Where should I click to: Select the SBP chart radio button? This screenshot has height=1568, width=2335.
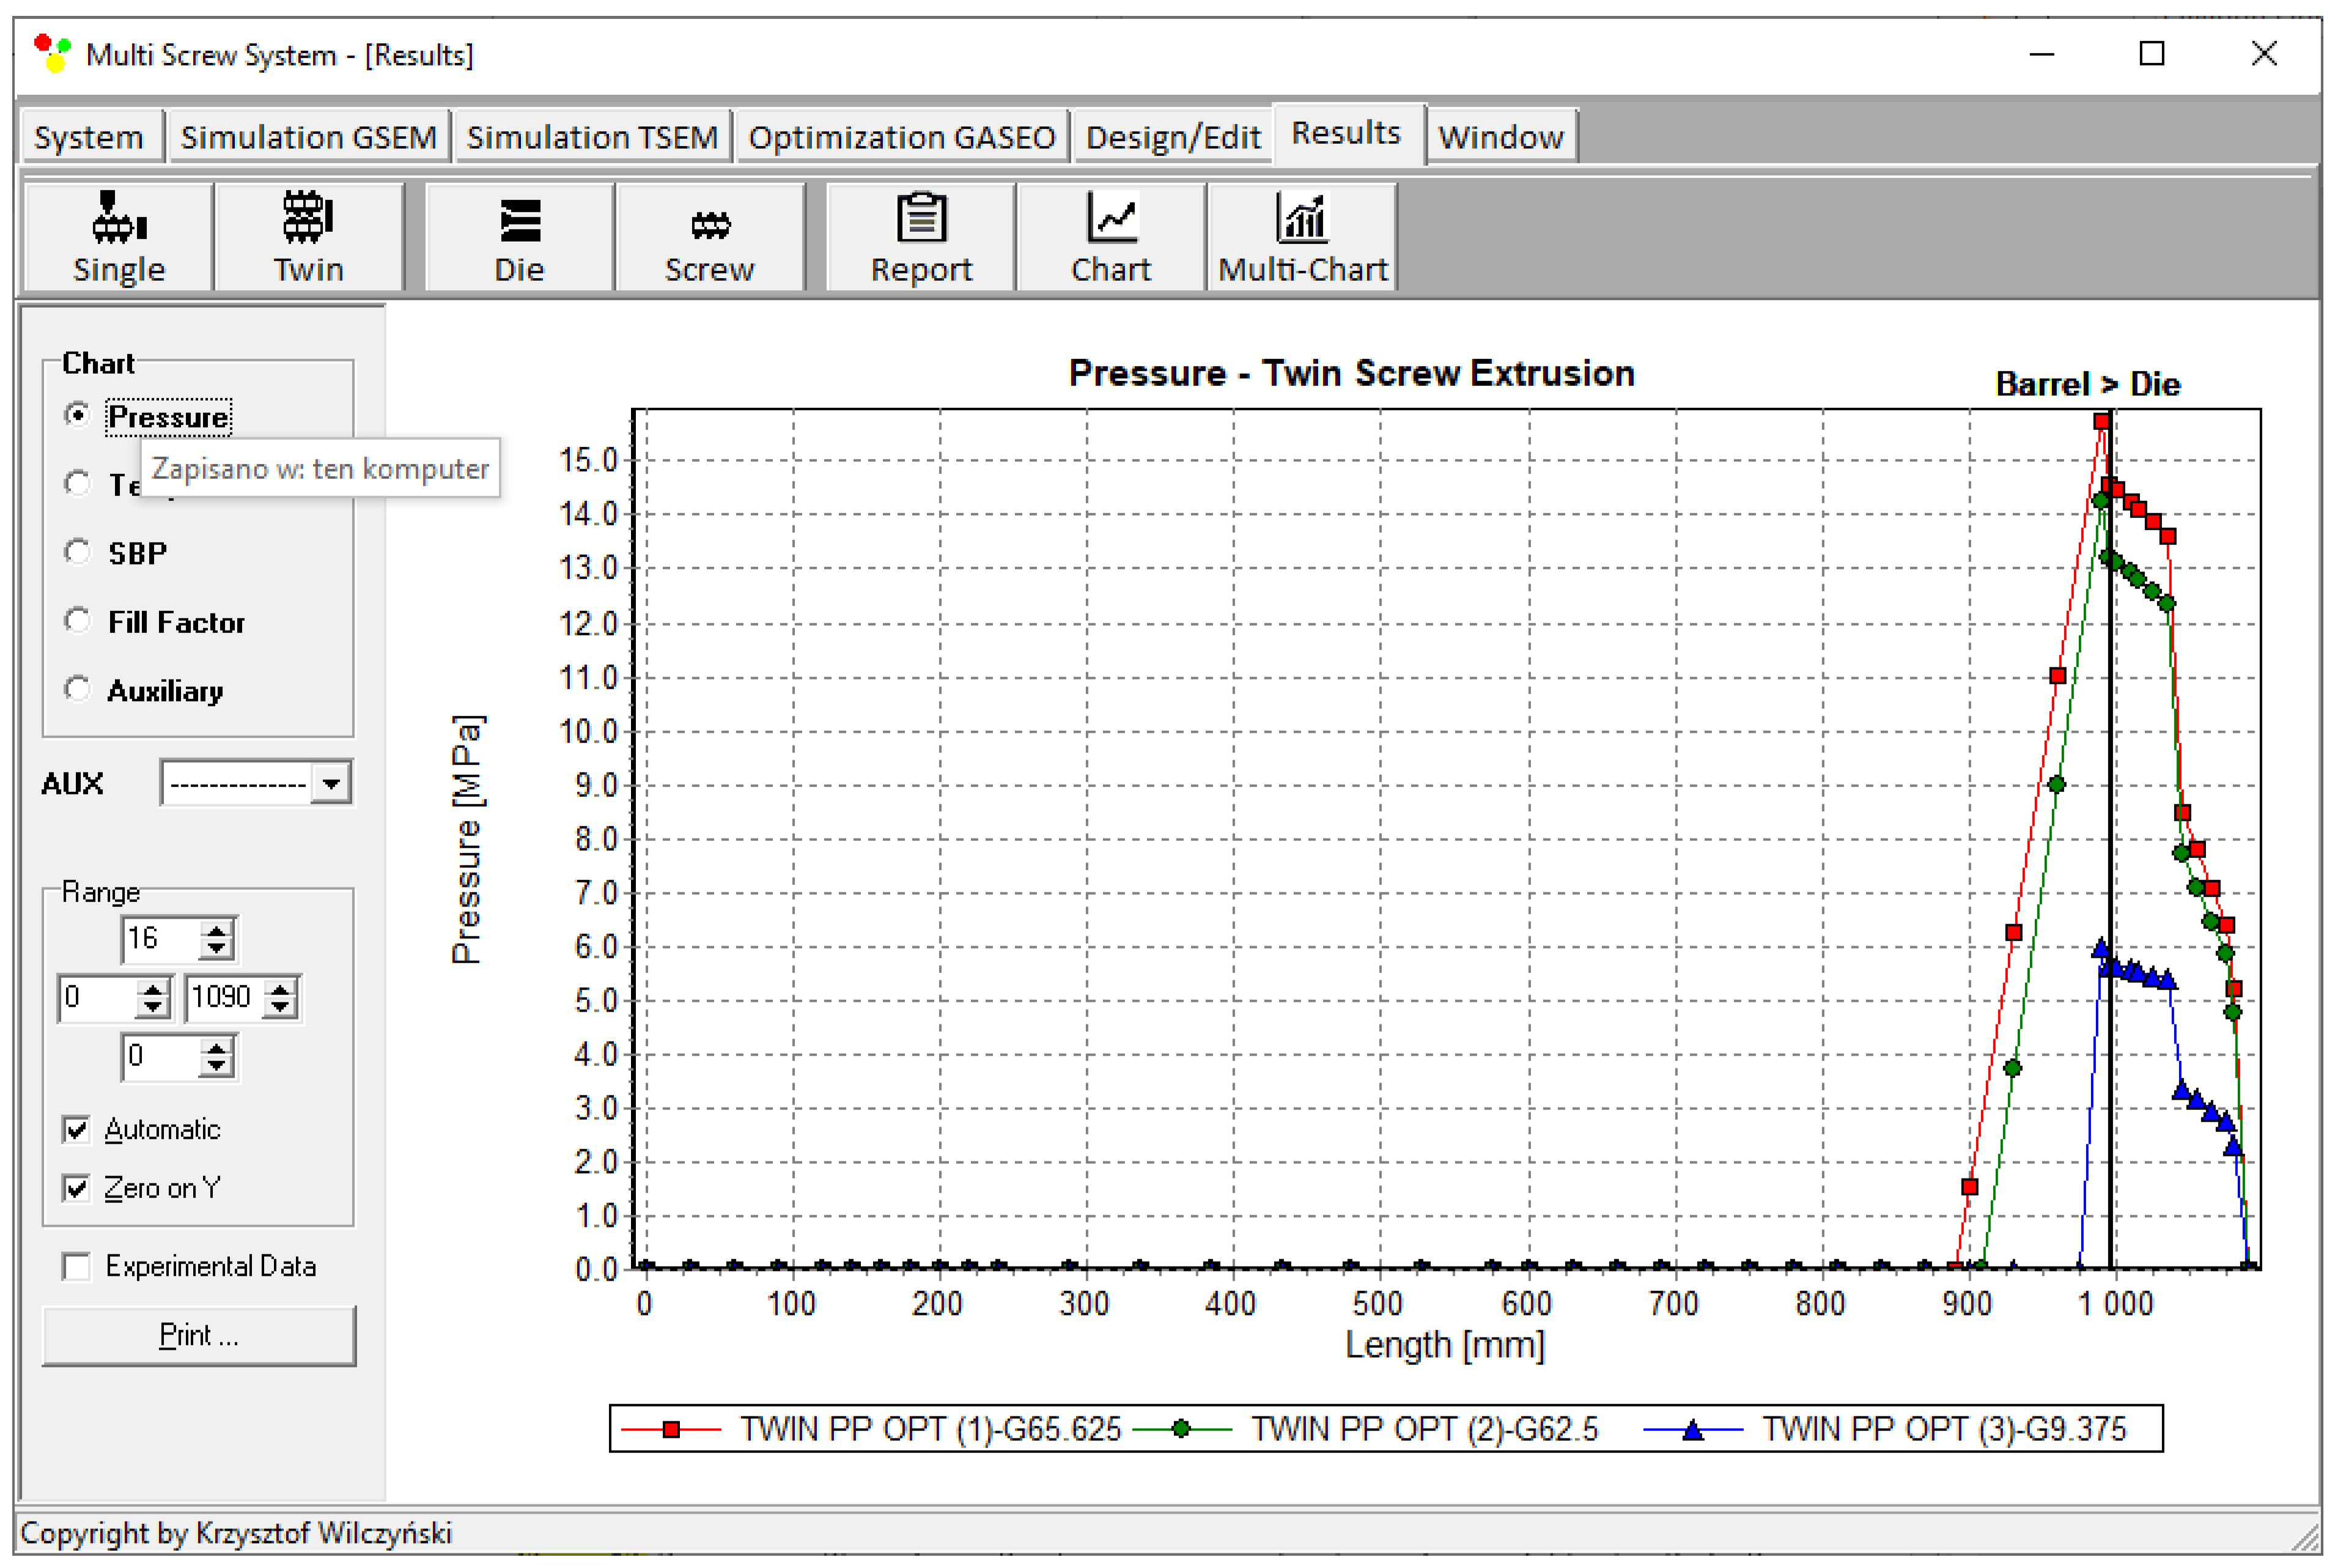pyautogui.click(x=77, y=551)
